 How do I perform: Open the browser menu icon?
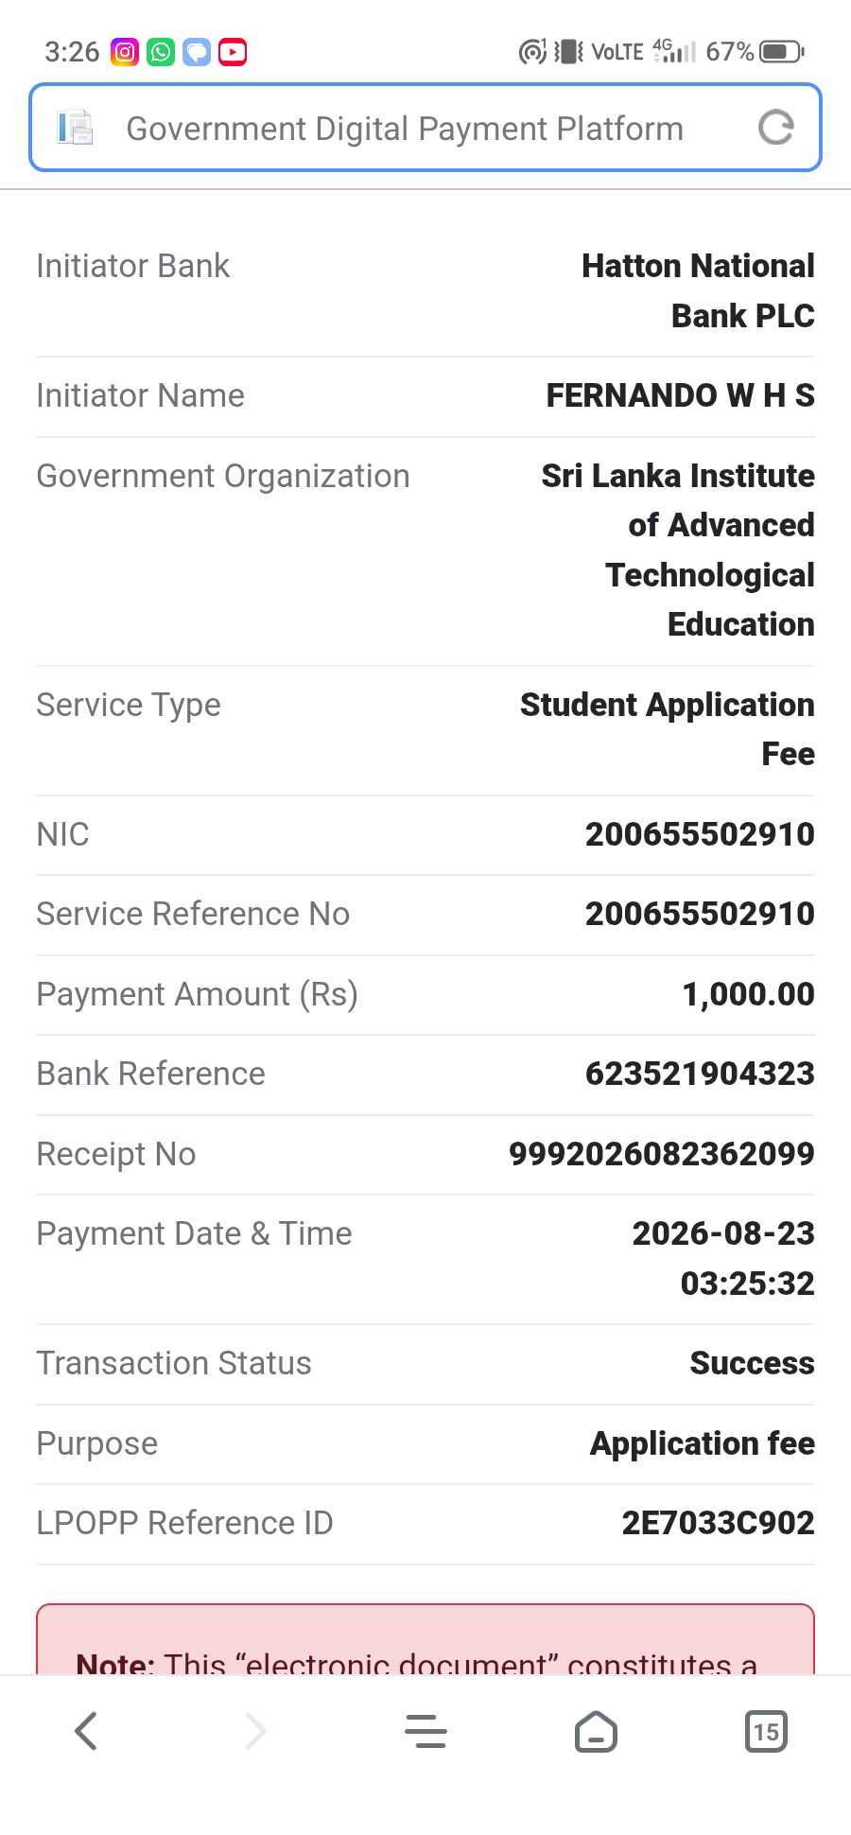425,1731
